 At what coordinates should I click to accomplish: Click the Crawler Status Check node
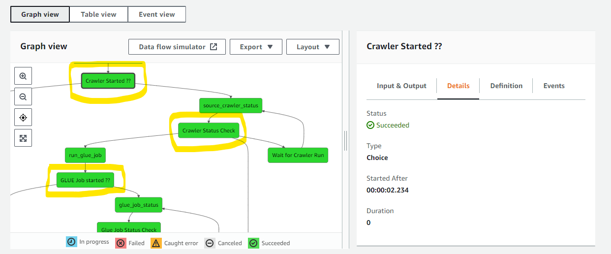pos(209,130)
